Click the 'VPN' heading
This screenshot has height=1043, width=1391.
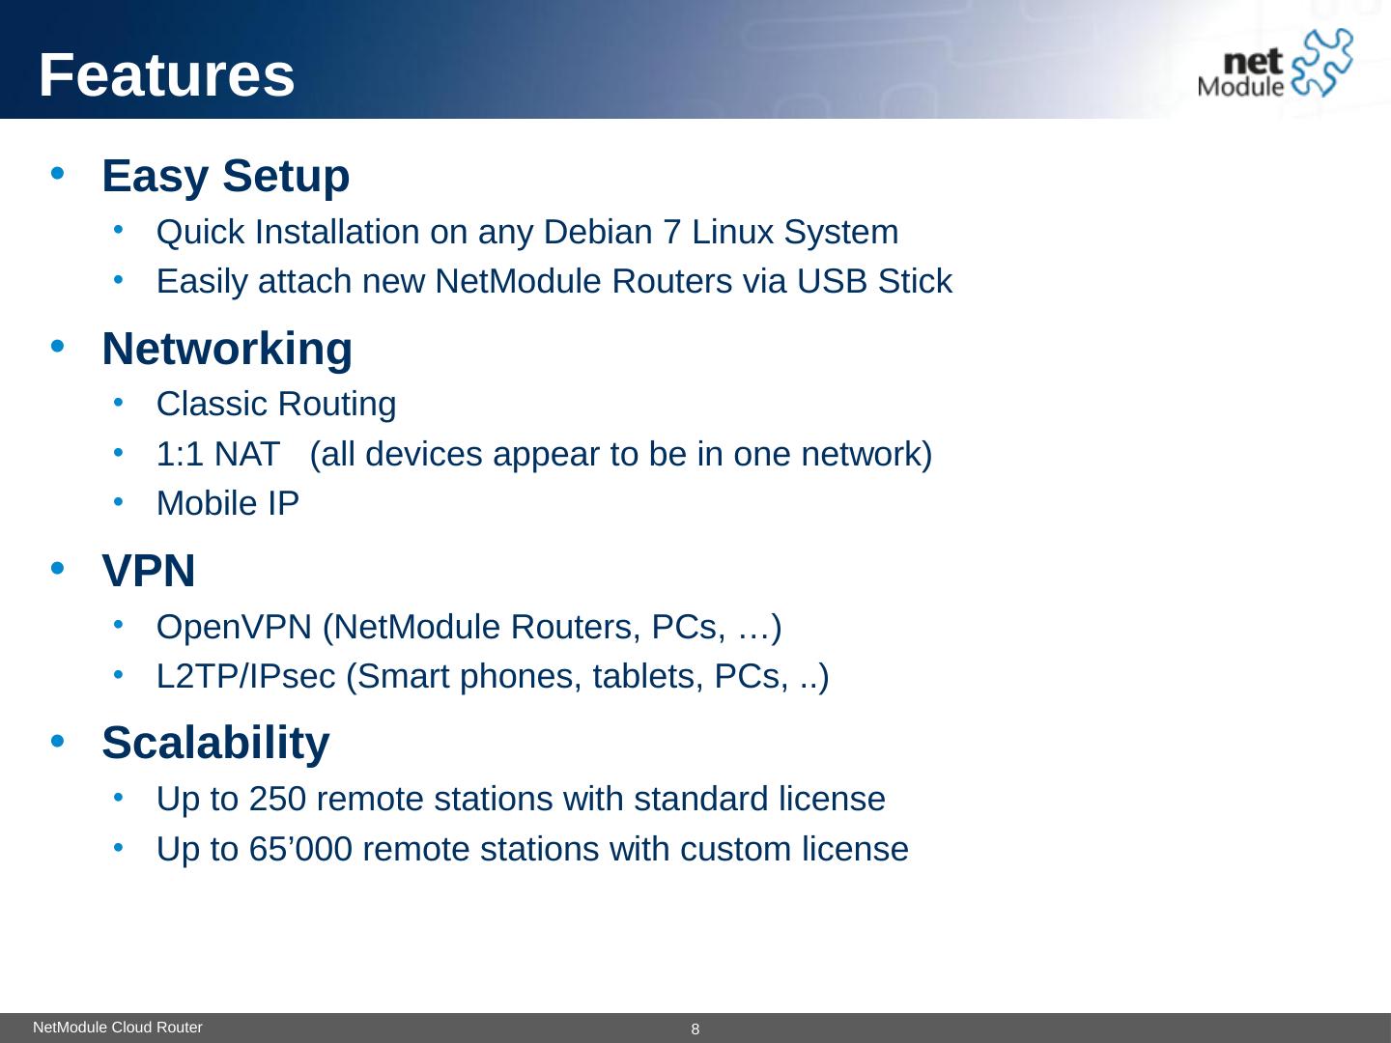[x=149, y=571]
